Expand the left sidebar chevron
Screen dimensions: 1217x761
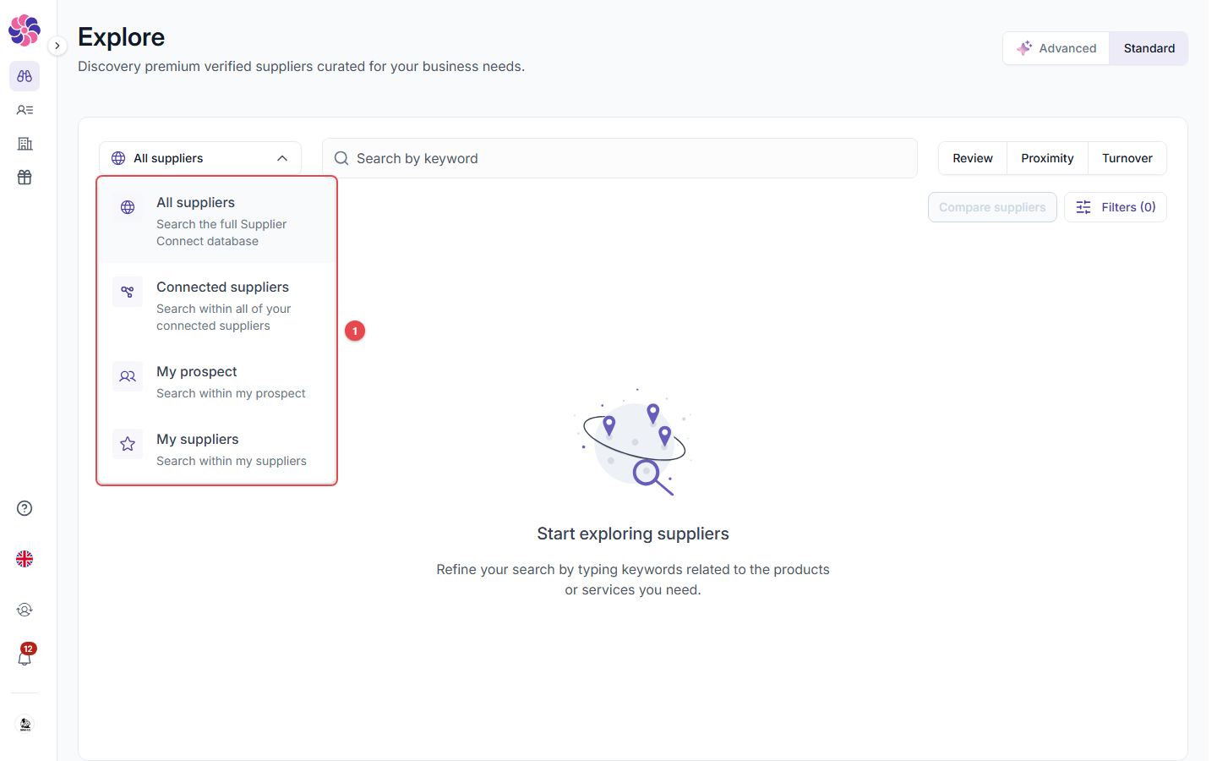[57, 46]
